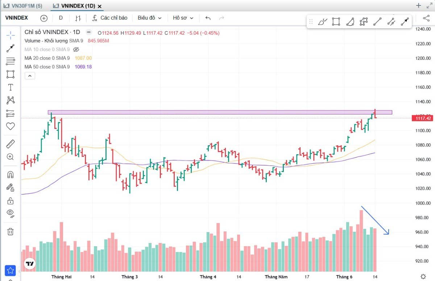Select rectangle tool in floating toolbar
The image size is (435, 281).
tap(336, 22)
